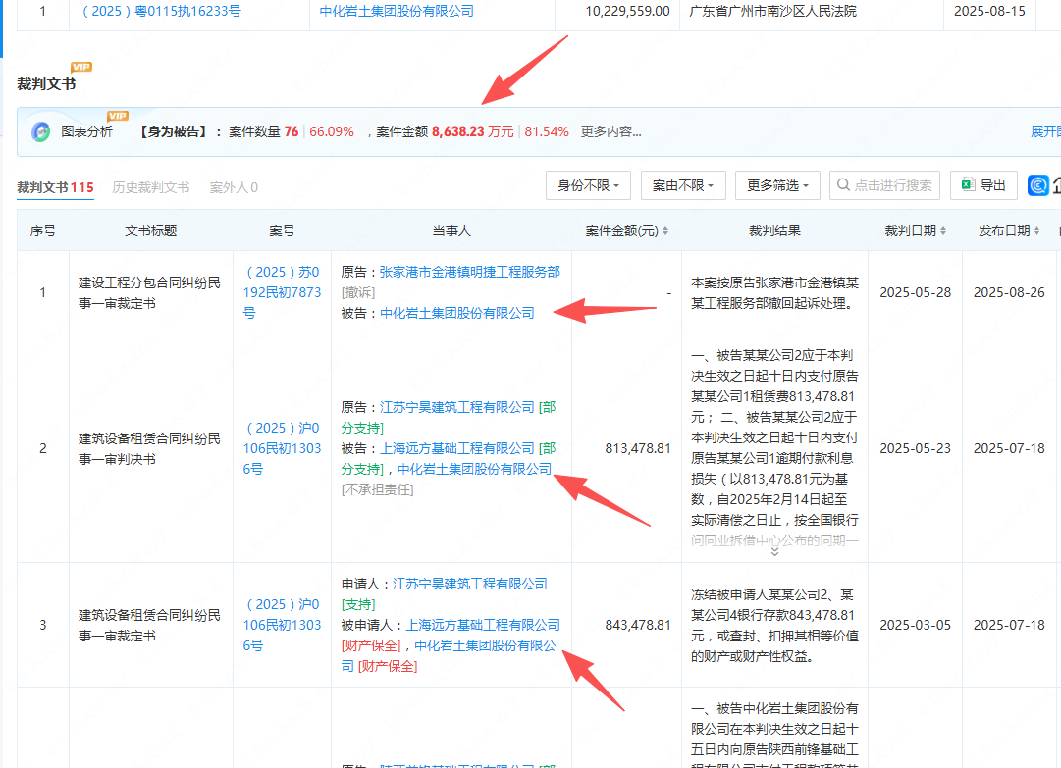Open defendant 中化岩土集团股份有限公司 in row 1

[x=456, y=313]
